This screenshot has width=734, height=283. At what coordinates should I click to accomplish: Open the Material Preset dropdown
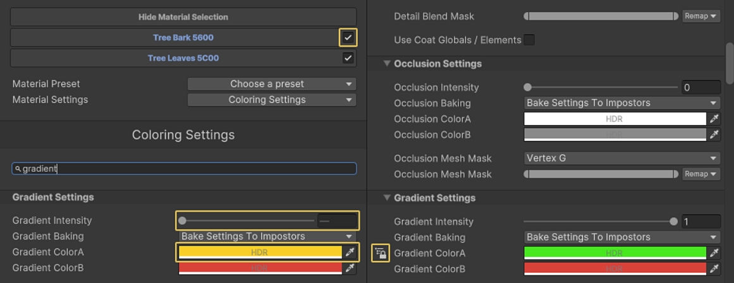click(x=271, y=84)
